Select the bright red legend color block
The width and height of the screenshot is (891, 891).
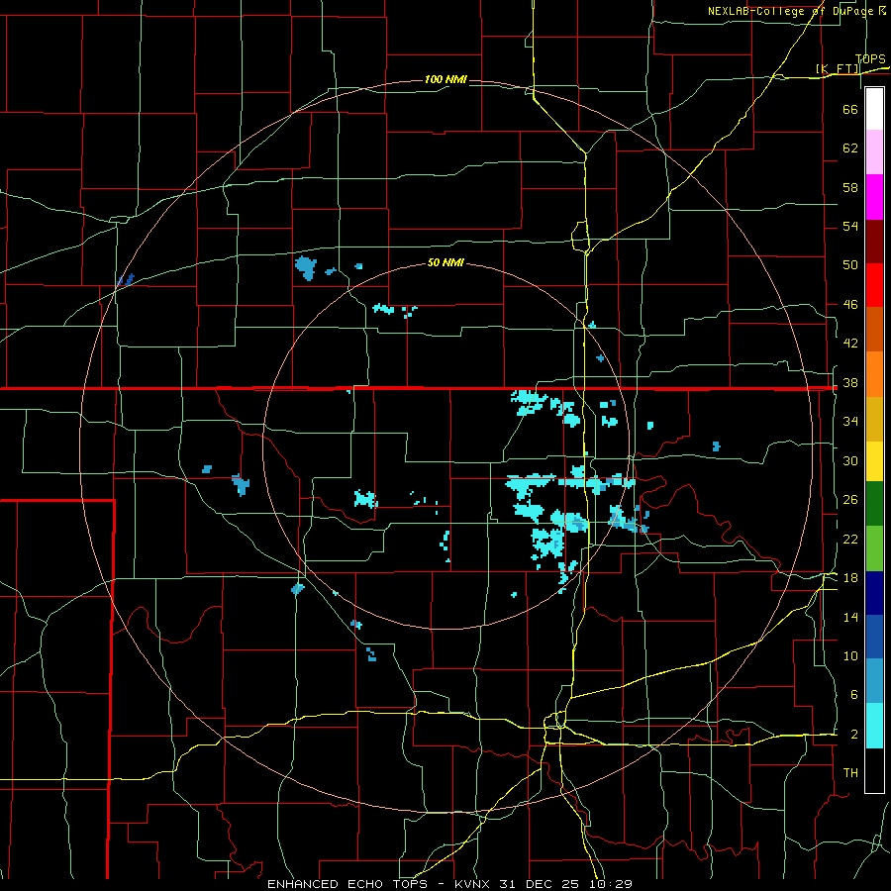(x=874, y=285)
